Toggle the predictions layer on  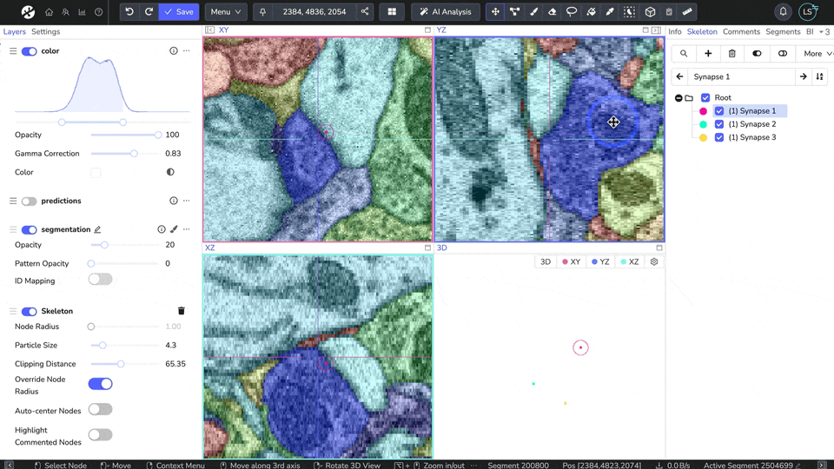click(x=29, y=201)
